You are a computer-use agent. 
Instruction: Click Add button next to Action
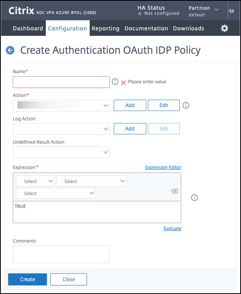pyautogui.click(x=130, y=106)
